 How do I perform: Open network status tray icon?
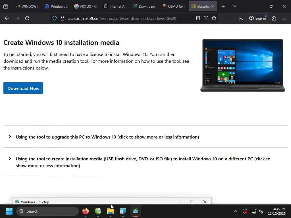pos(254,211)
